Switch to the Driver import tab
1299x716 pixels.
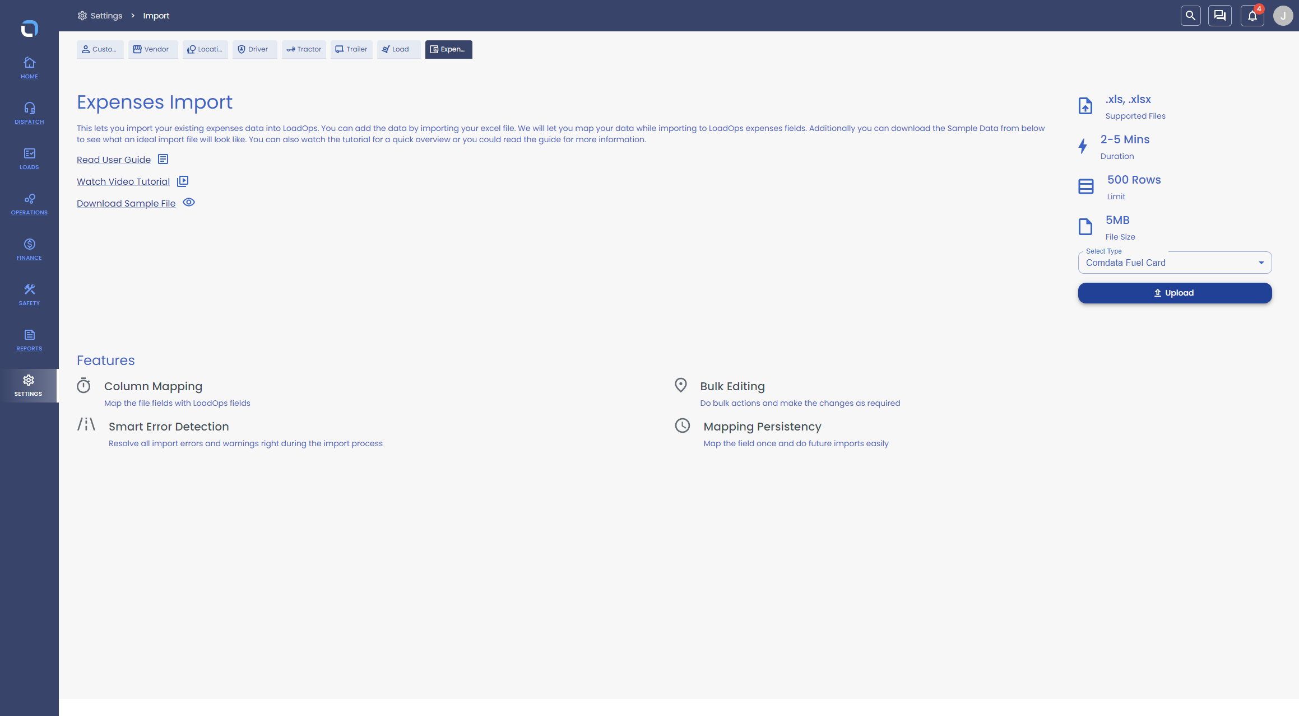point(254,49)
